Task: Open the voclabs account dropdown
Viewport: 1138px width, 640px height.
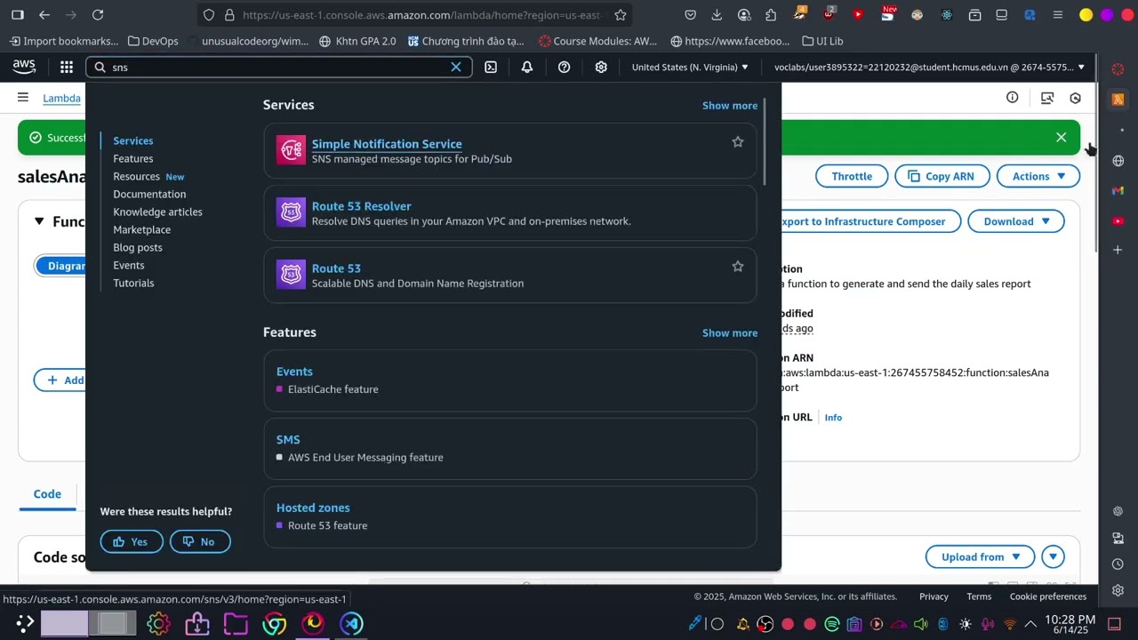Action: pyautogui.click(x=929, y=67)
